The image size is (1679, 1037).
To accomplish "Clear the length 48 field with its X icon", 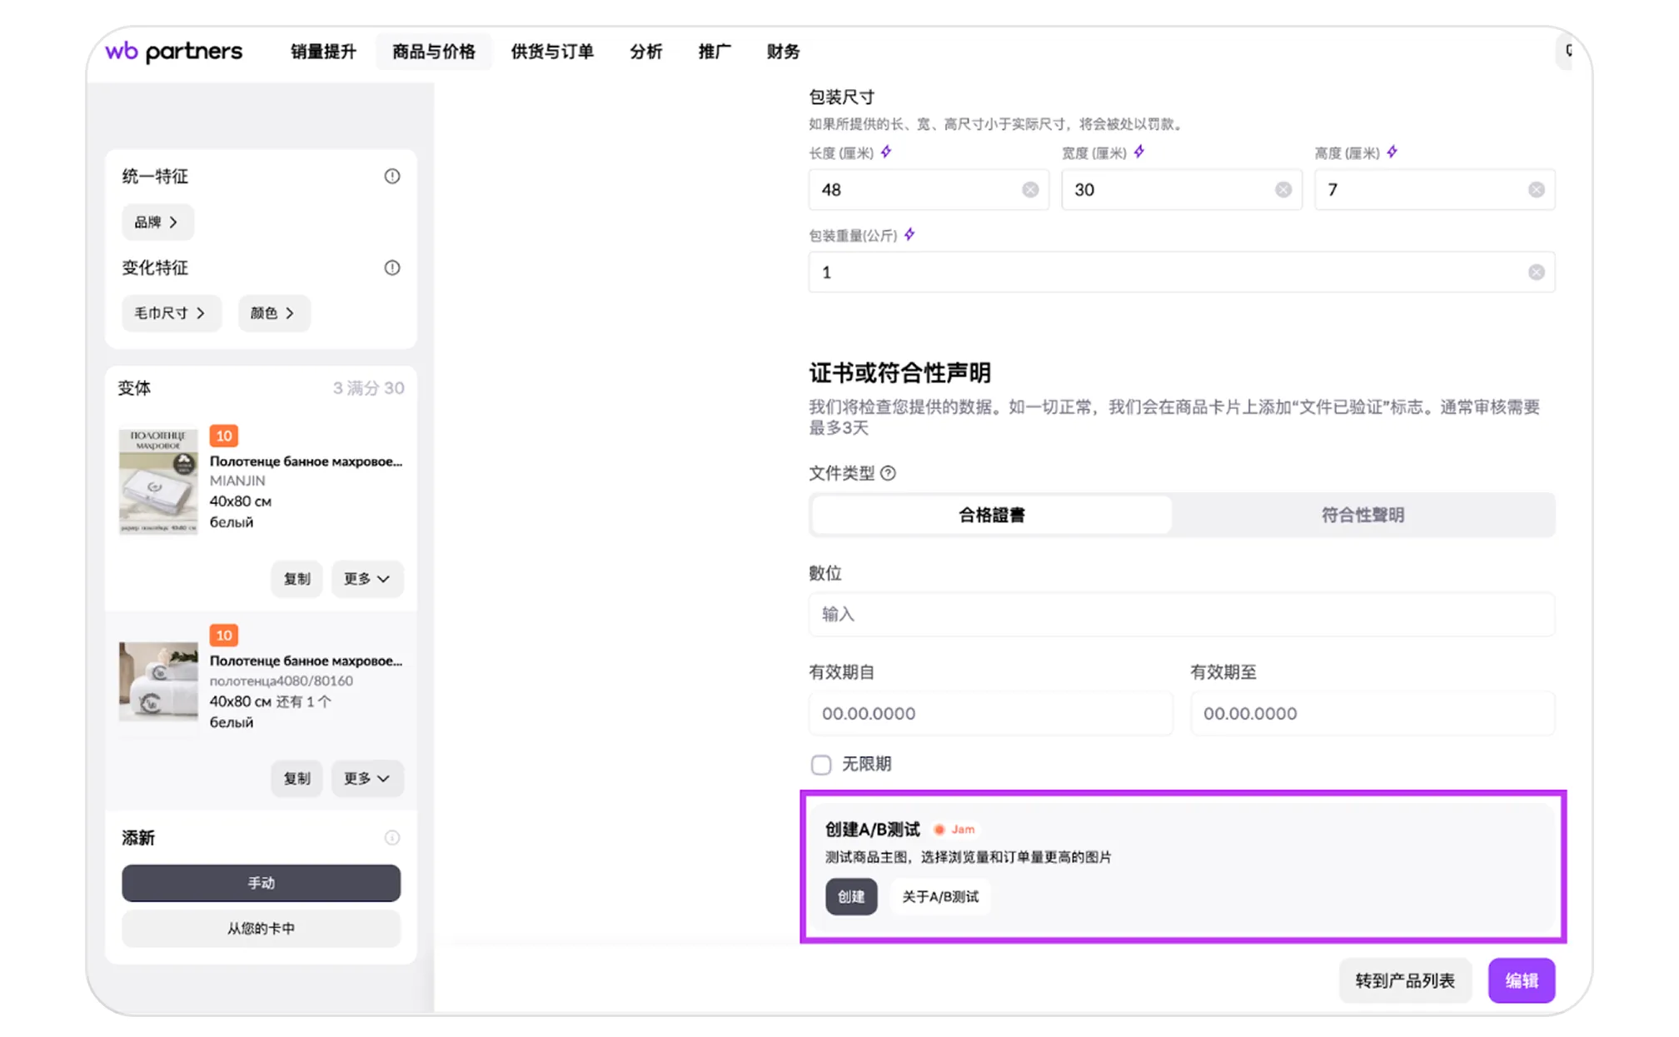I will coord(1030,190).
